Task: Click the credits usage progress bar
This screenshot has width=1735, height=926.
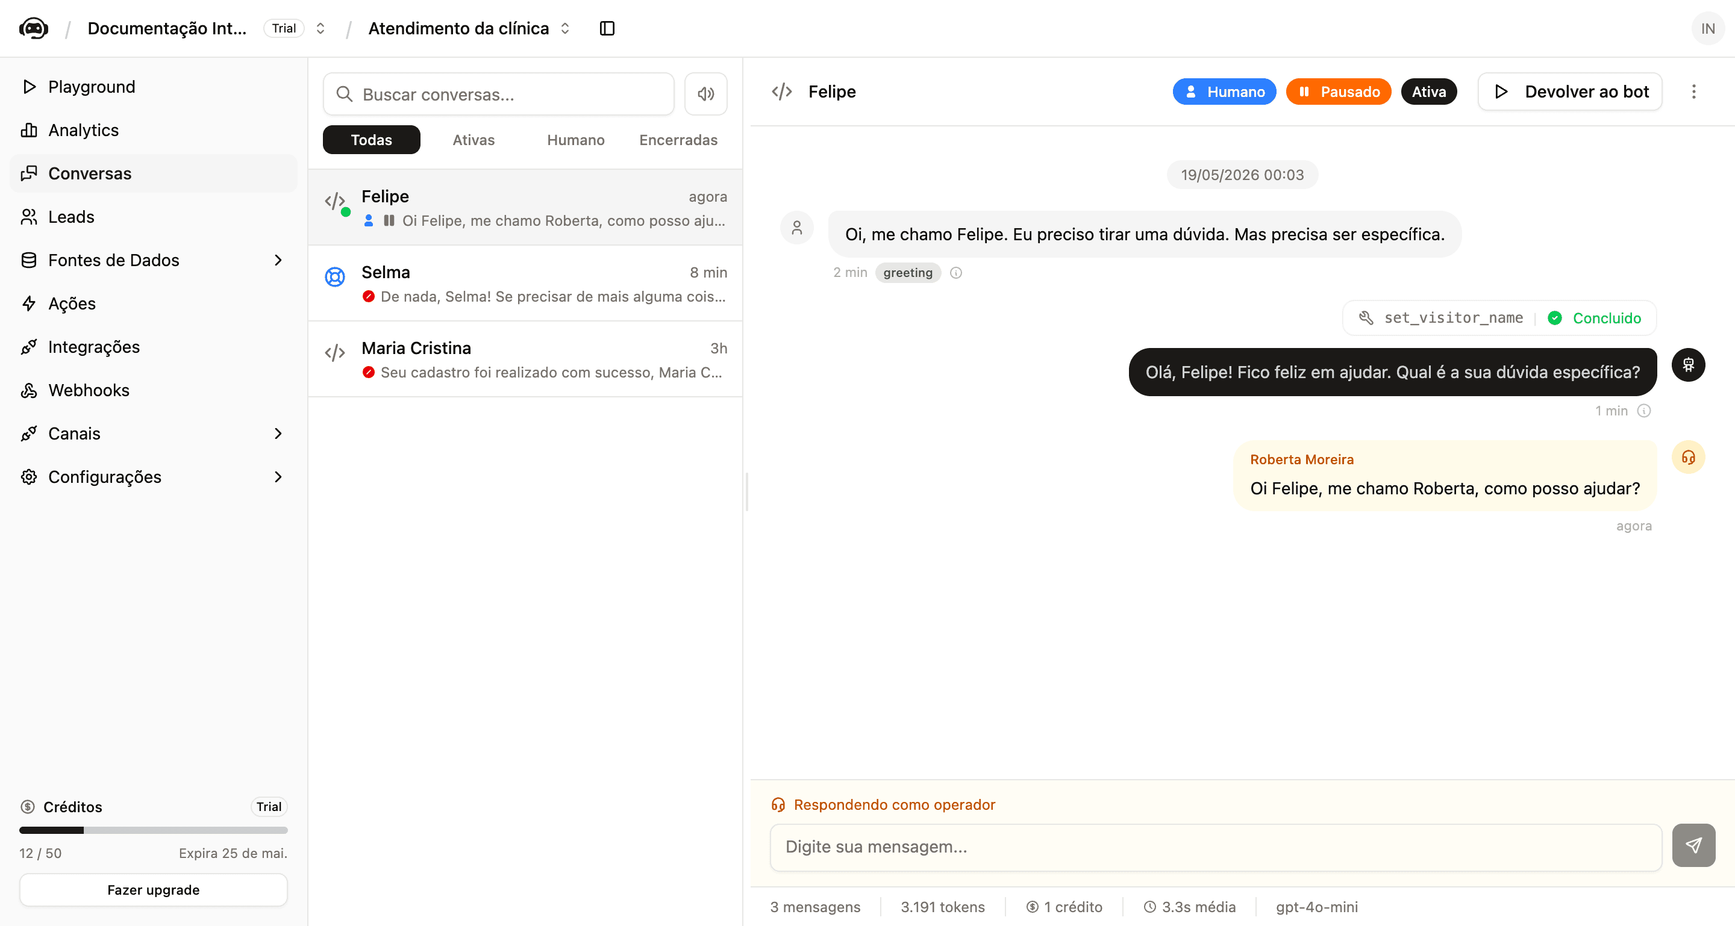Action: pos(154,830)
